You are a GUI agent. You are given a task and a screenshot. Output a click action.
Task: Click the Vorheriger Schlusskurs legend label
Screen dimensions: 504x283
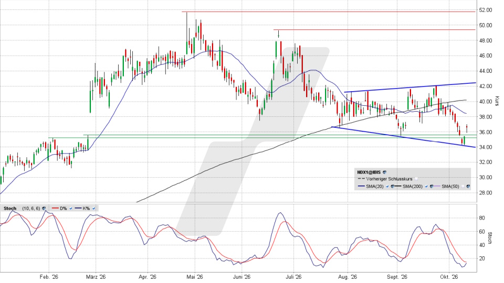coord(389,179)
